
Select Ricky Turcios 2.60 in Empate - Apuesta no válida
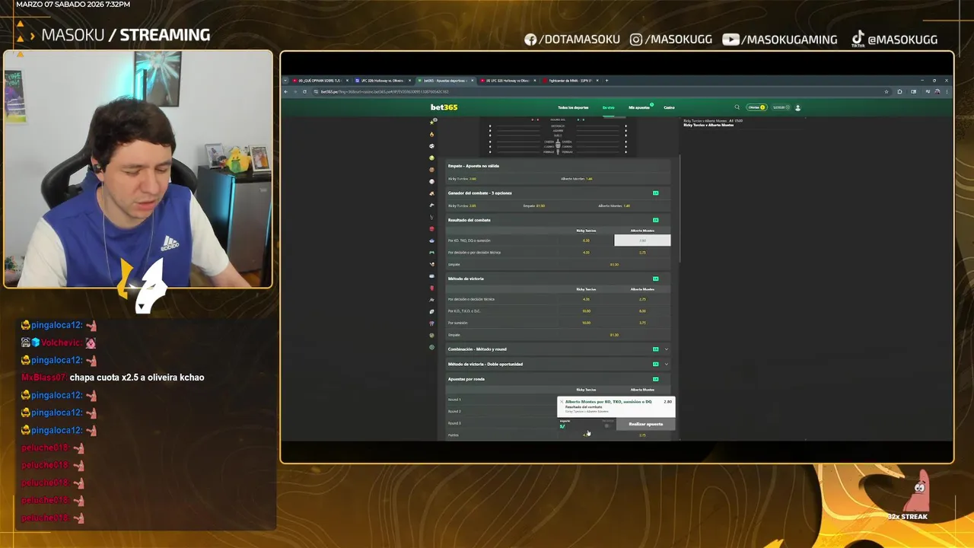click(463, 179)
